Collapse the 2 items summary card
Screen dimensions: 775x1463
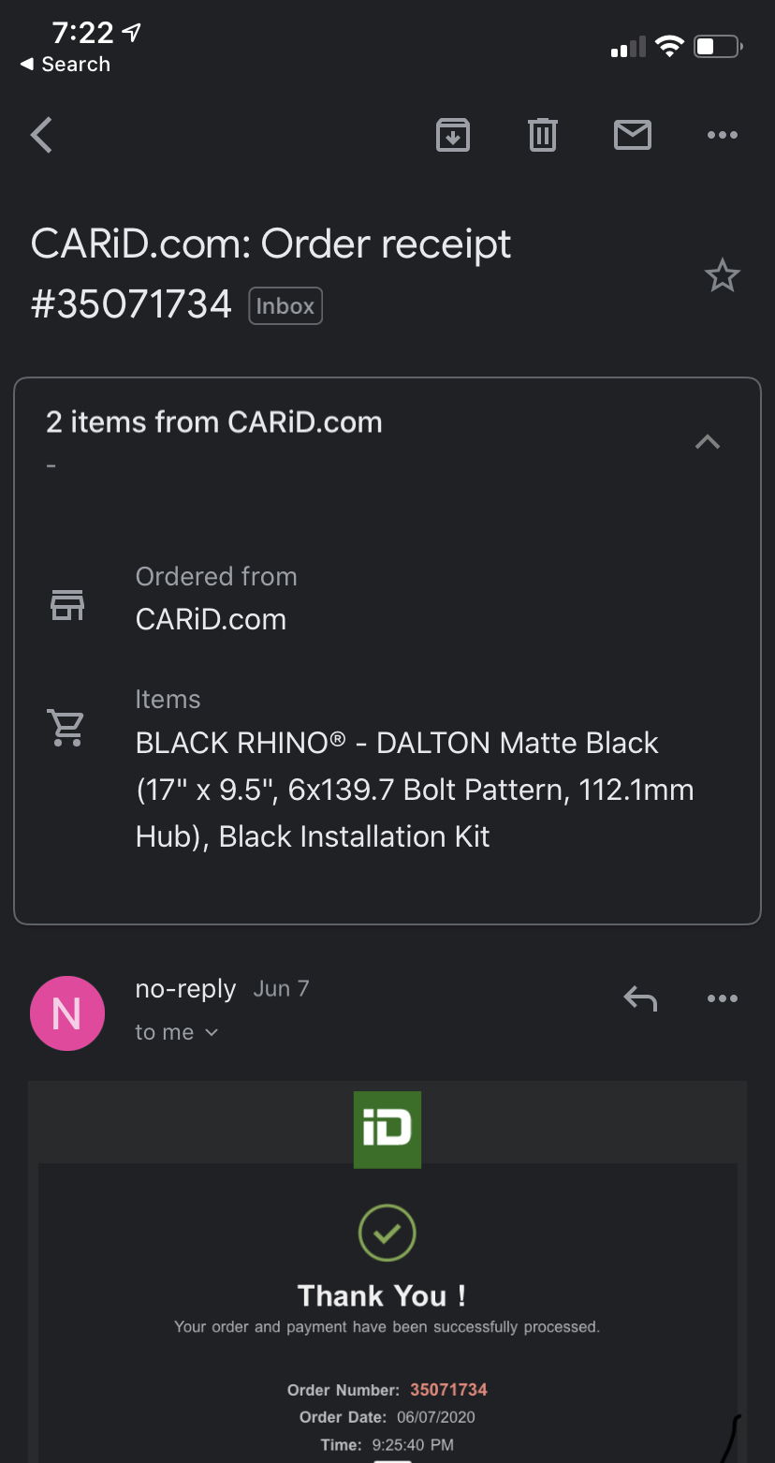click(707, 442)
